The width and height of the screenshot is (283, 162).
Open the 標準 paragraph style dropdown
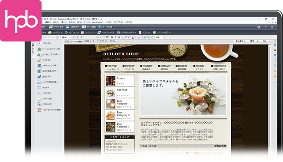point(67,38)
